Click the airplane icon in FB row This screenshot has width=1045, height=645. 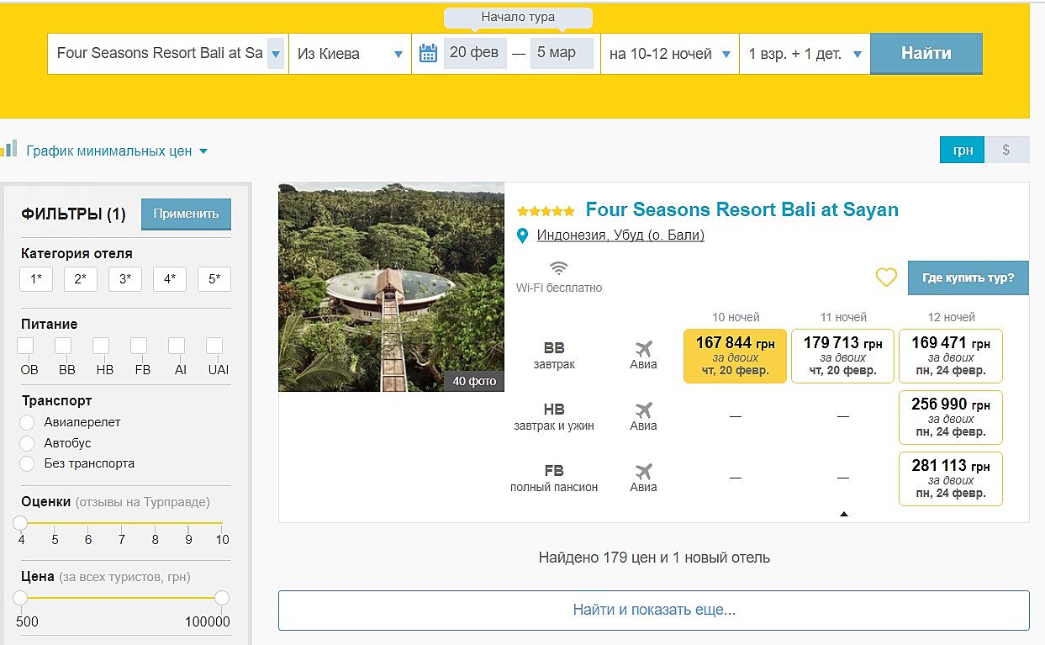tap(643, 472)
